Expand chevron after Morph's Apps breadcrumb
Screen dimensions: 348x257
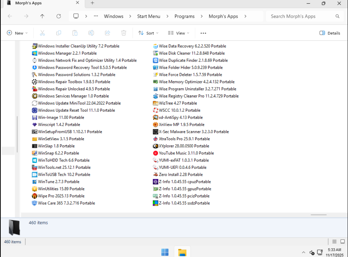245,16
